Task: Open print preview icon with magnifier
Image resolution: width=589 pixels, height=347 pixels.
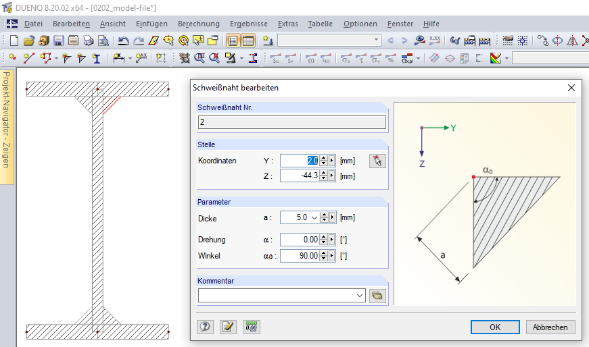Action: point(103,41)
